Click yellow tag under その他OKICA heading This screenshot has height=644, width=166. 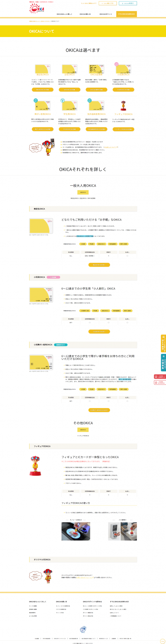tap(83, 430)
